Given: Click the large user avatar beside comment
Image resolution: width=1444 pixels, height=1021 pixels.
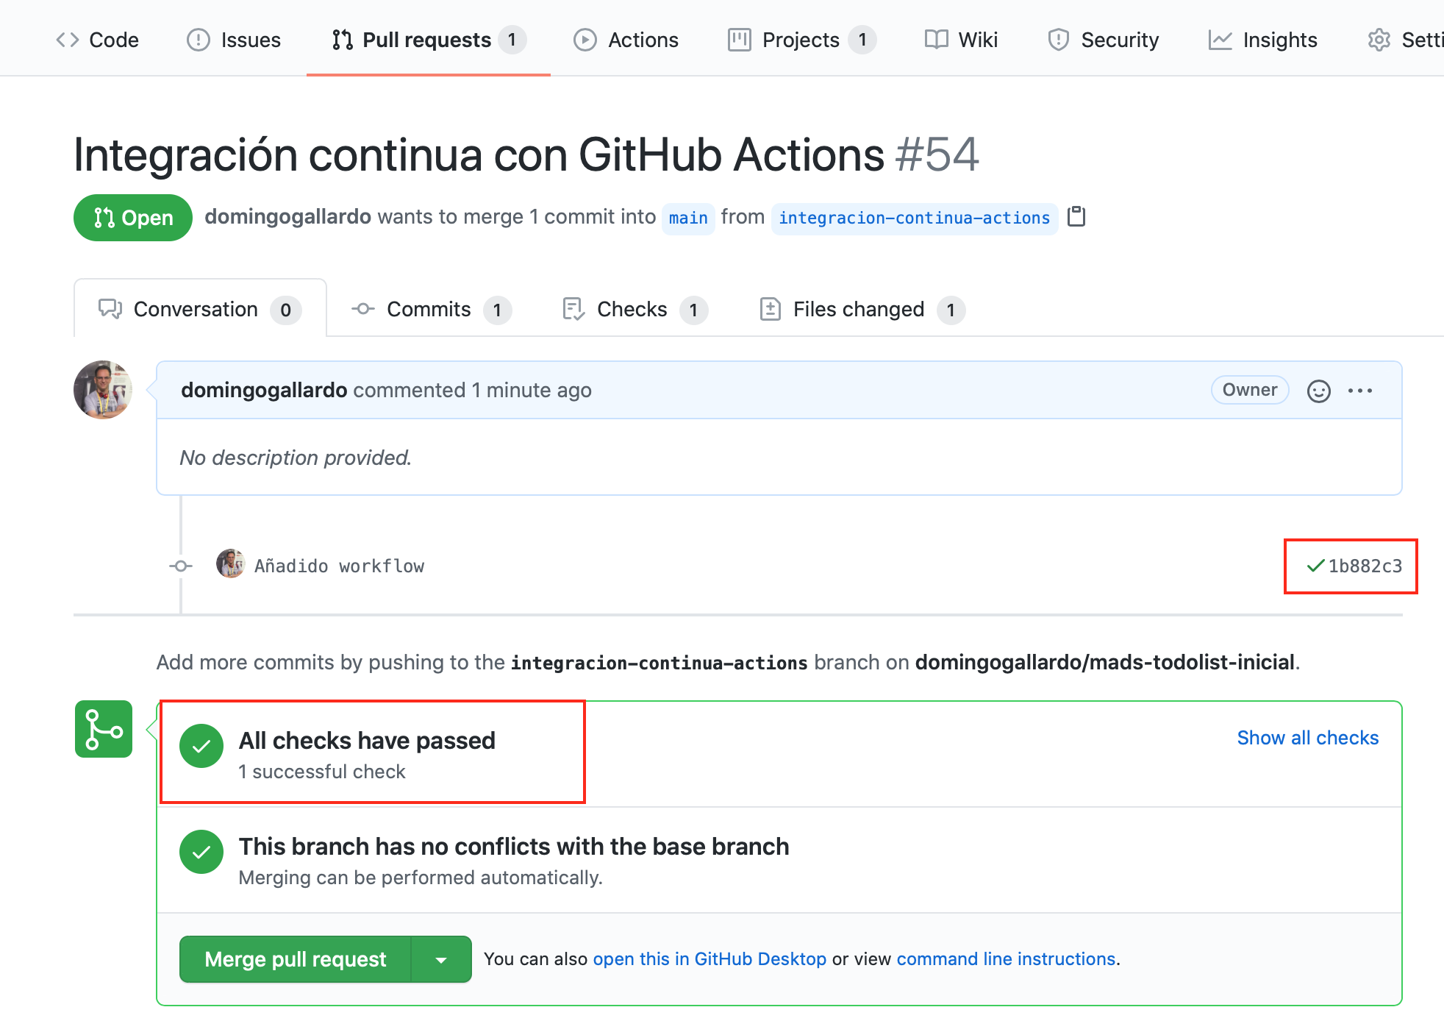Looking at the screenshot, I should tap(103, 390).
